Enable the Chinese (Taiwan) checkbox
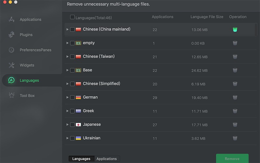This screenshot has width=260, height=163. click(72, 57)
